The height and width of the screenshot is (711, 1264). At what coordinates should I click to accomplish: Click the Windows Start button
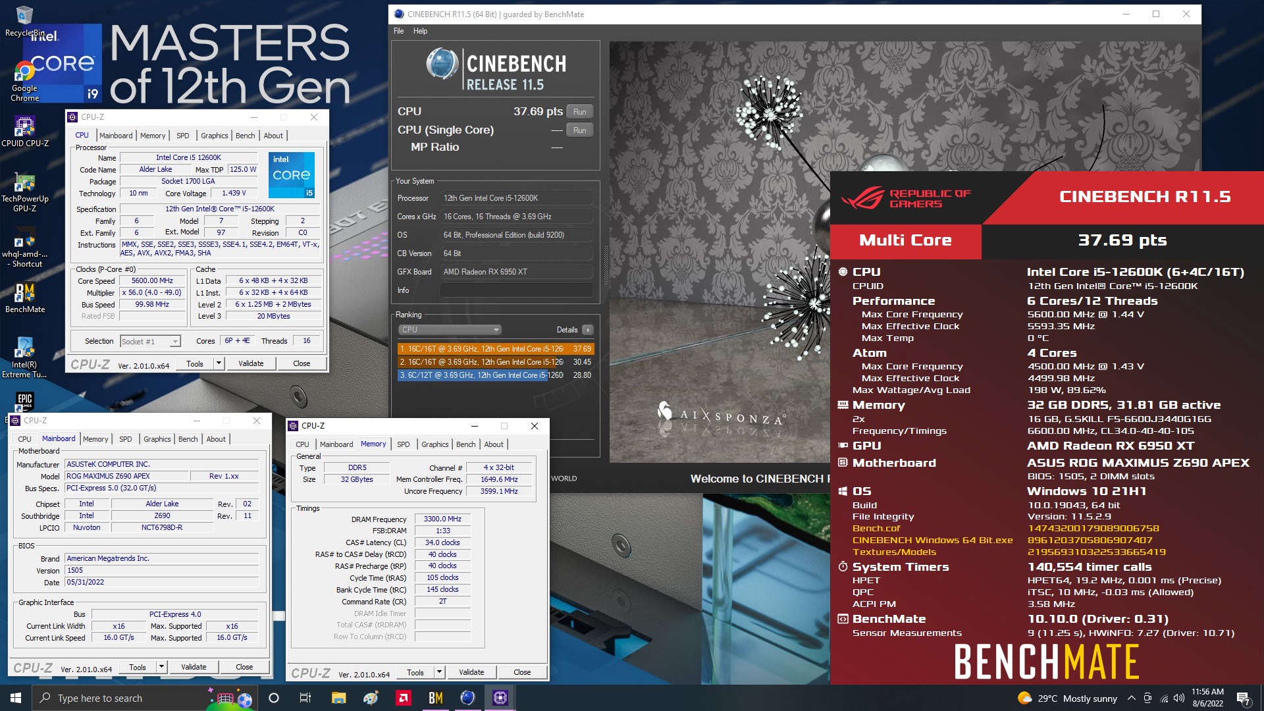coord(16,698)
